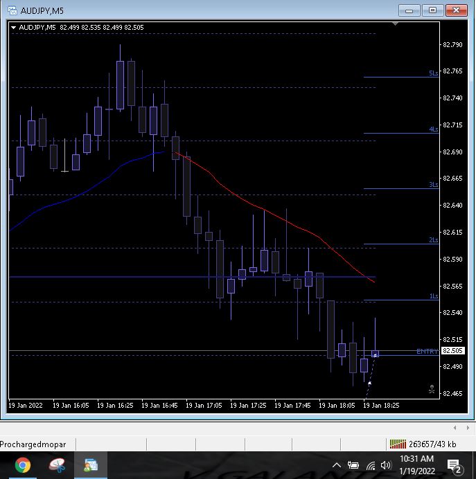Click the 263657/43 kb traffic readout
The width and height of the screenshot is (476, 479).
pos(432,444)
